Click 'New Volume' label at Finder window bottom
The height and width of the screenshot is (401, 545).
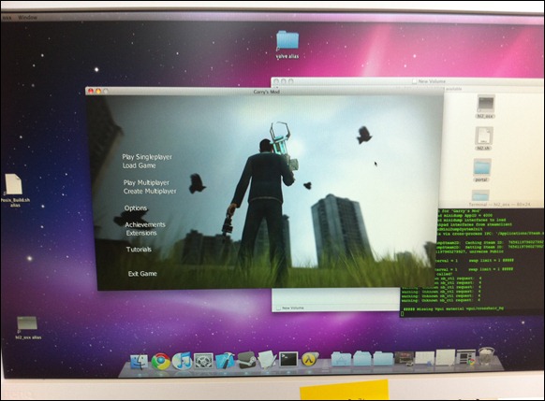(293, 308)
